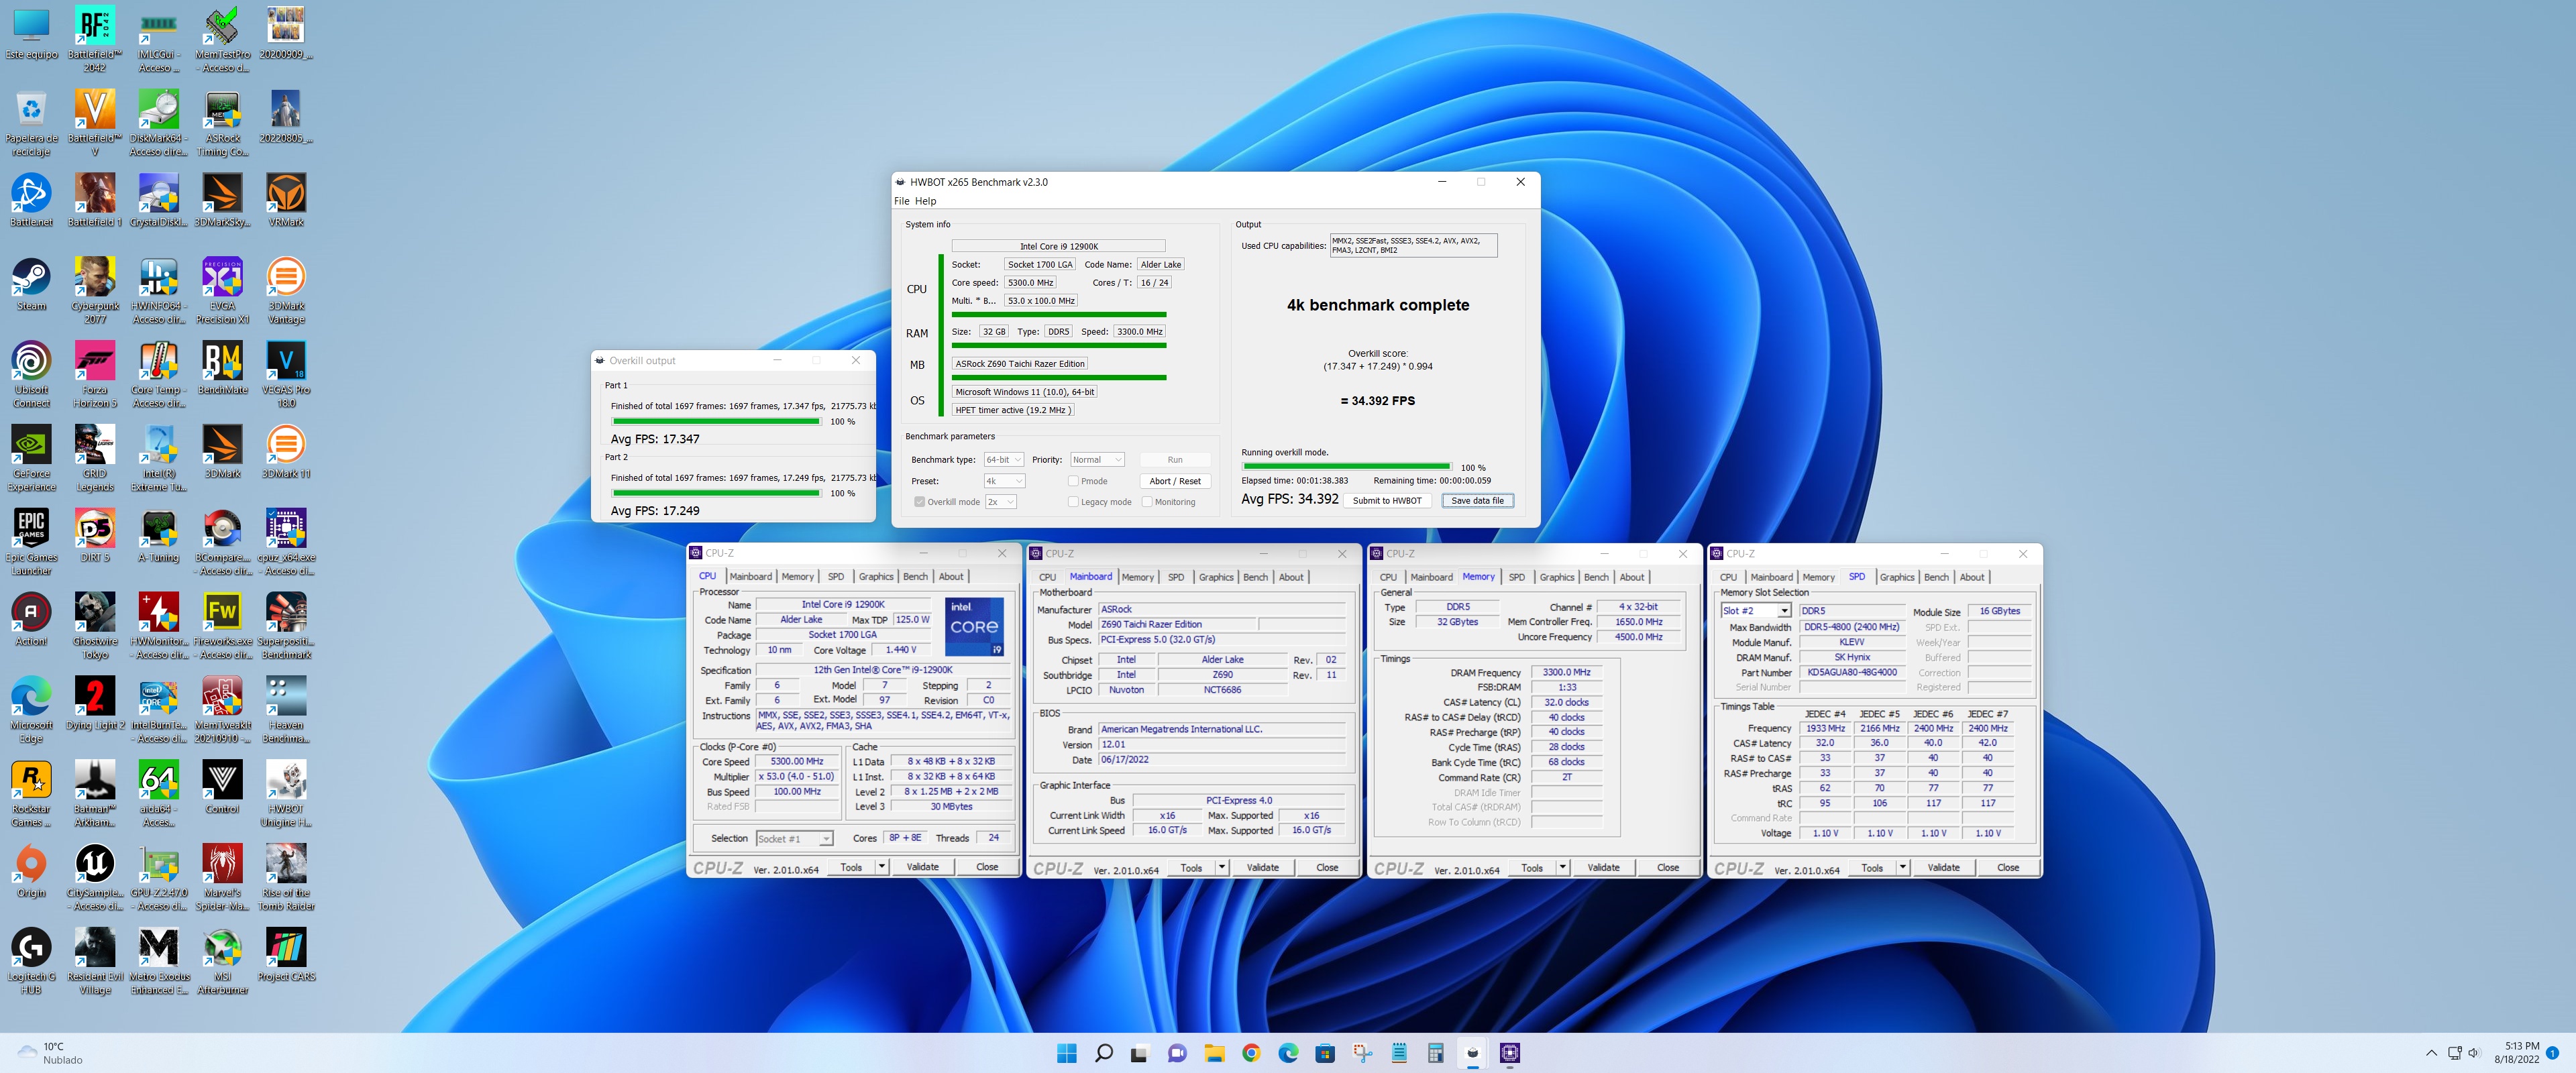Open the Epic Games Launcher icon
Image resolution: width=2576 pixels, height=1073 pixels.
[31, 543]
